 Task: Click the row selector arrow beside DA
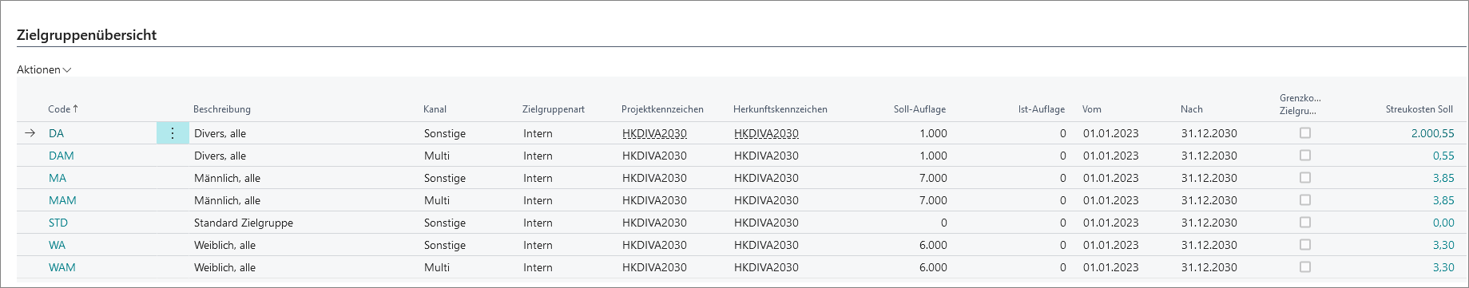(30, 133)
